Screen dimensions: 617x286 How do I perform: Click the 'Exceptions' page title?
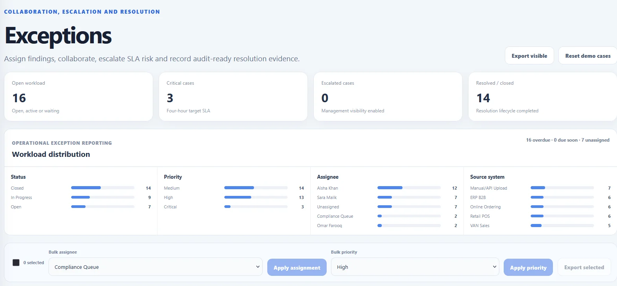[58, 36]
